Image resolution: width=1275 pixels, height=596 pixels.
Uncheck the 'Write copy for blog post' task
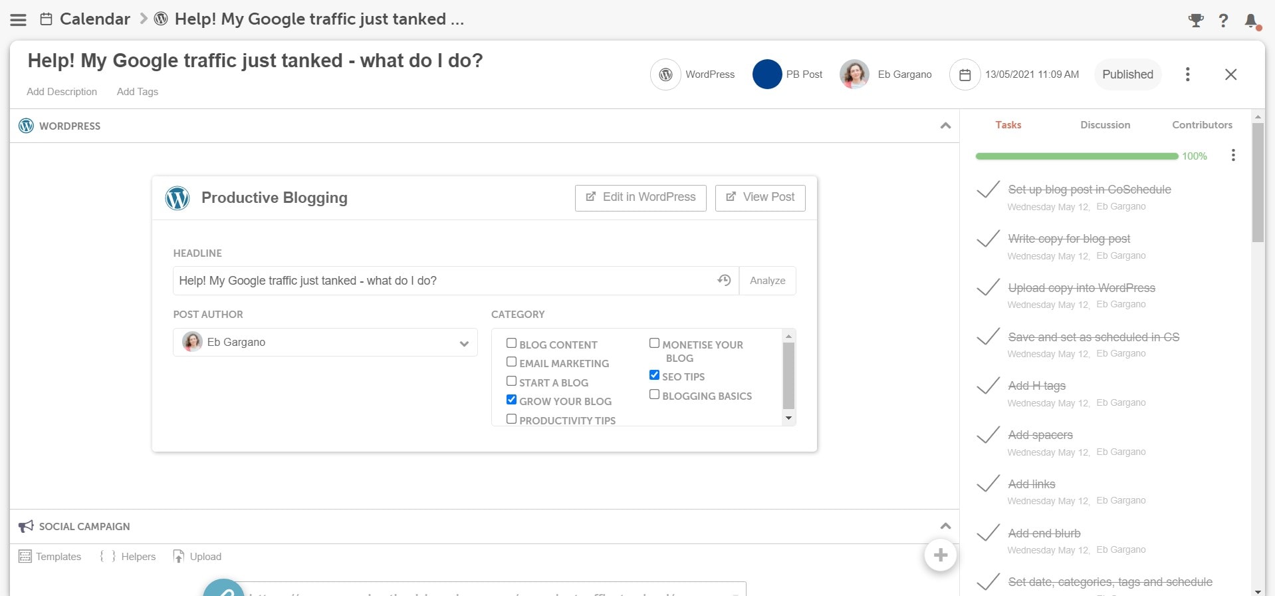[988, 239]
